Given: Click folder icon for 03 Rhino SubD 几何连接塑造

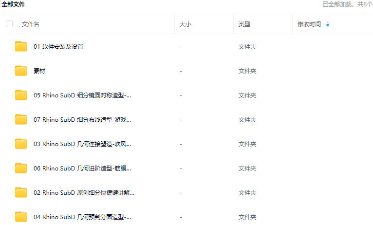Looking at the screenshot, I should pyautogui.click(x=21, y=144).
